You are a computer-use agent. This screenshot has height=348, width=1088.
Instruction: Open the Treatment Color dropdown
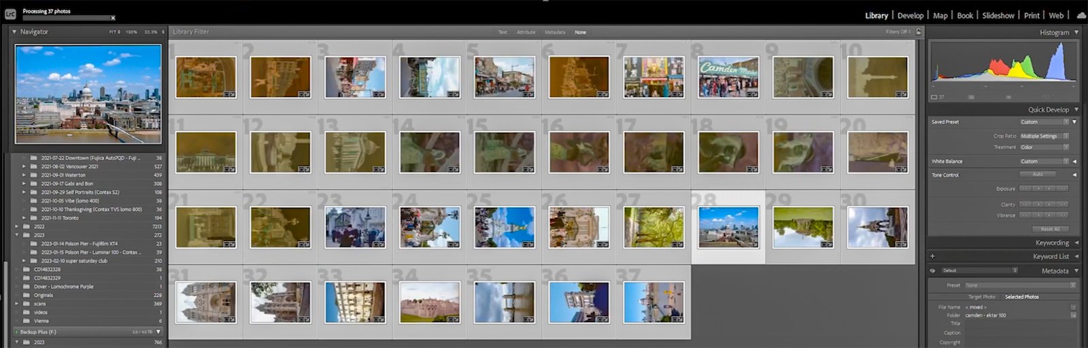tap(1044, 147)
